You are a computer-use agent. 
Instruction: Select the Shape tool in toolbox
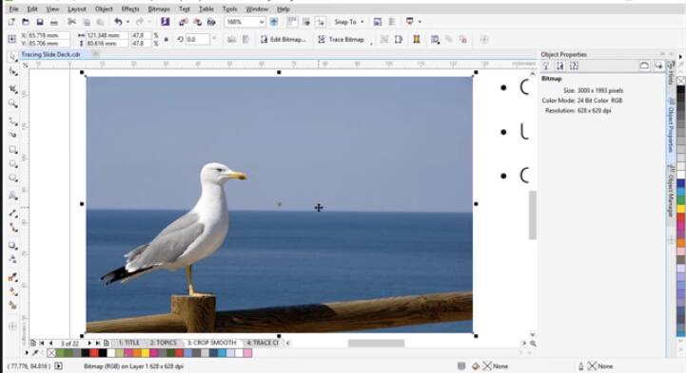pyautogui.click(x=12, y=71)
